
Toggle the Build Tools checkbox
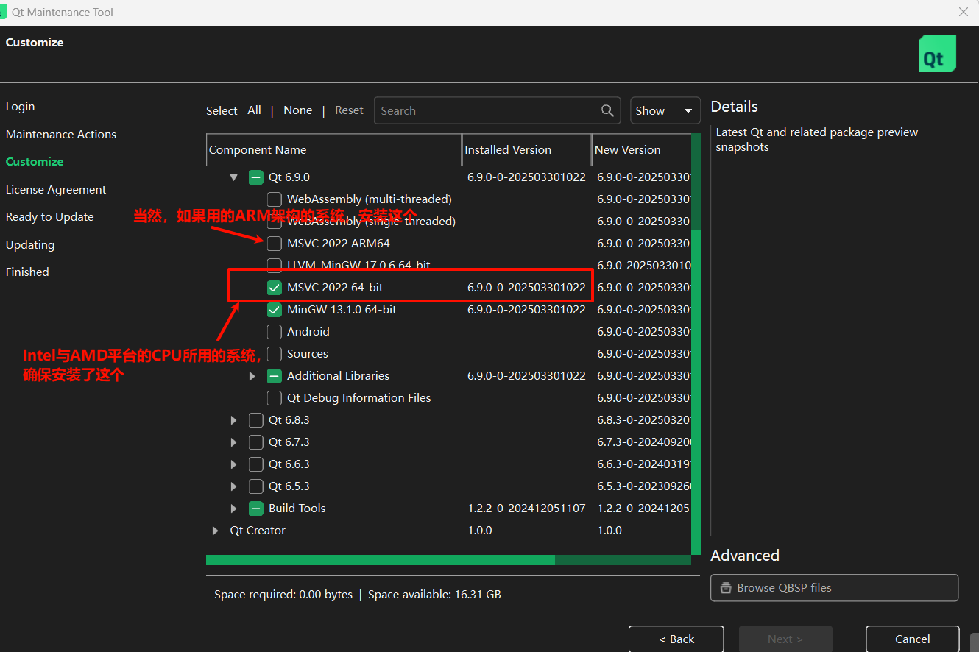click(x=256, y=509)
